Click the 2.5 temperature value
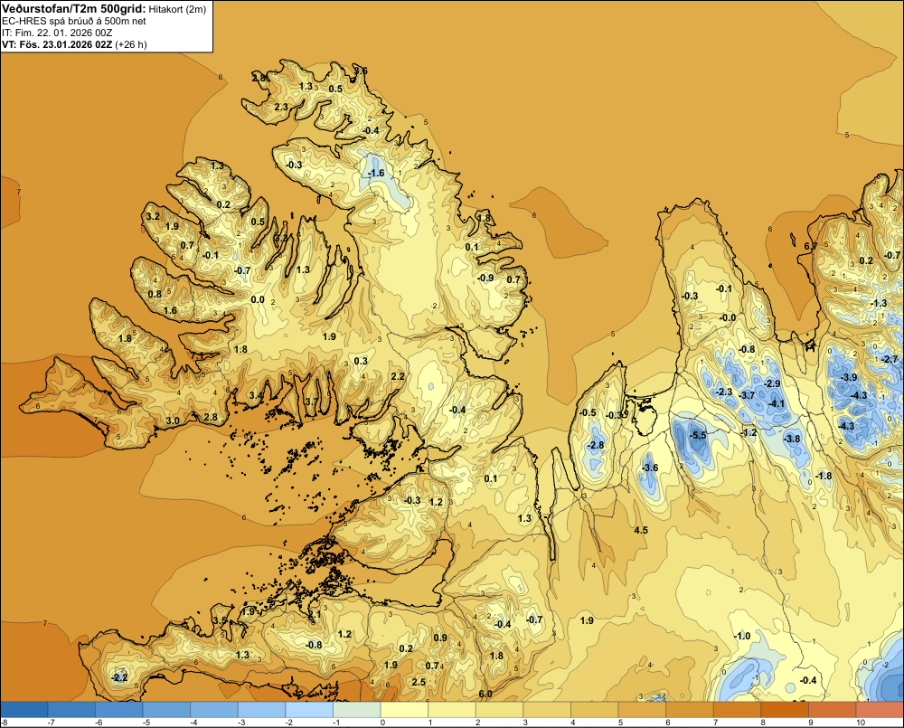Screen dimensions: 904x728 419,682
